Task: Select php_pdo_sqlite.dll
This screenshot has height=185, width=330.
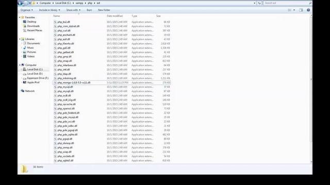Action: (x=68, y=135)
